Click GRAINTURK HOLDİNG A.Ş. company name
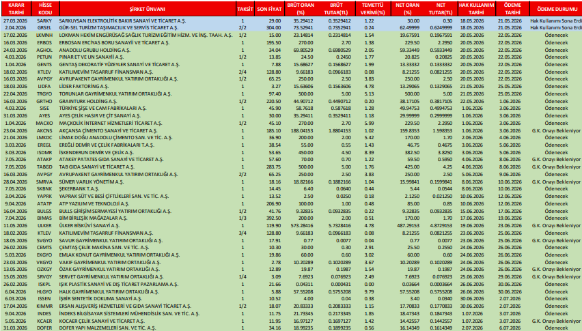This screenshot has width=582, height=331. point(88,101)
